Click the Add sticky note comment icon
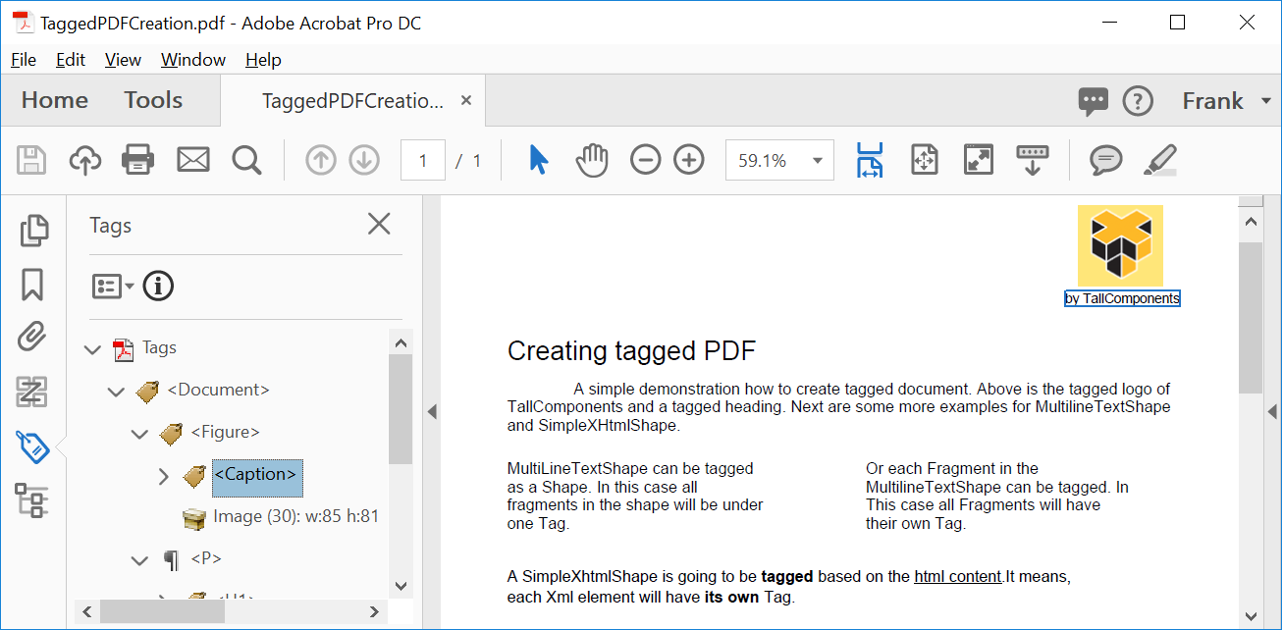 click(x=1106, y=160)
